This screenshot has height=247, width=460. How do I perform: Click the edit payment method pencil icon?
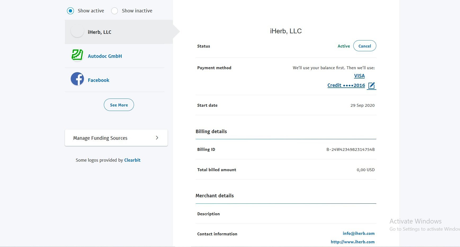[x=372, y=86]
